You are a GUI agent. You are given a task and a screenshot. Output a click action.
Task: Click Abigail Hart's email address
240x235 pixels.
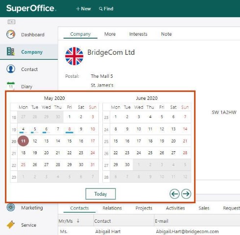tap(187, 232)
